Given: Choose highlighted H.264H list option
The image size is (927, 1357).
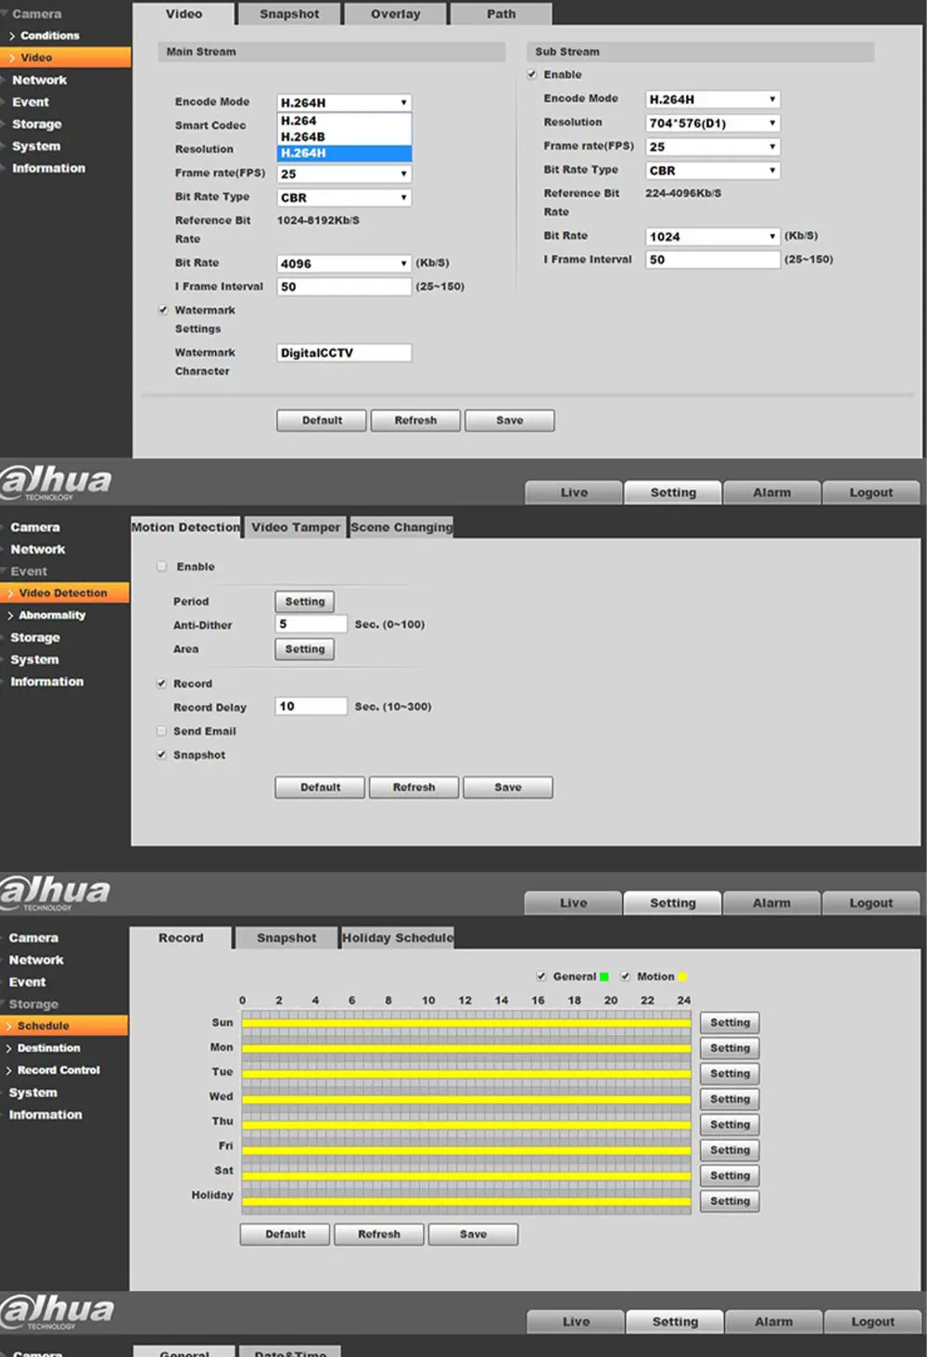Looking at the screenshot, I should pyautogui.click(x=344, y=153).
